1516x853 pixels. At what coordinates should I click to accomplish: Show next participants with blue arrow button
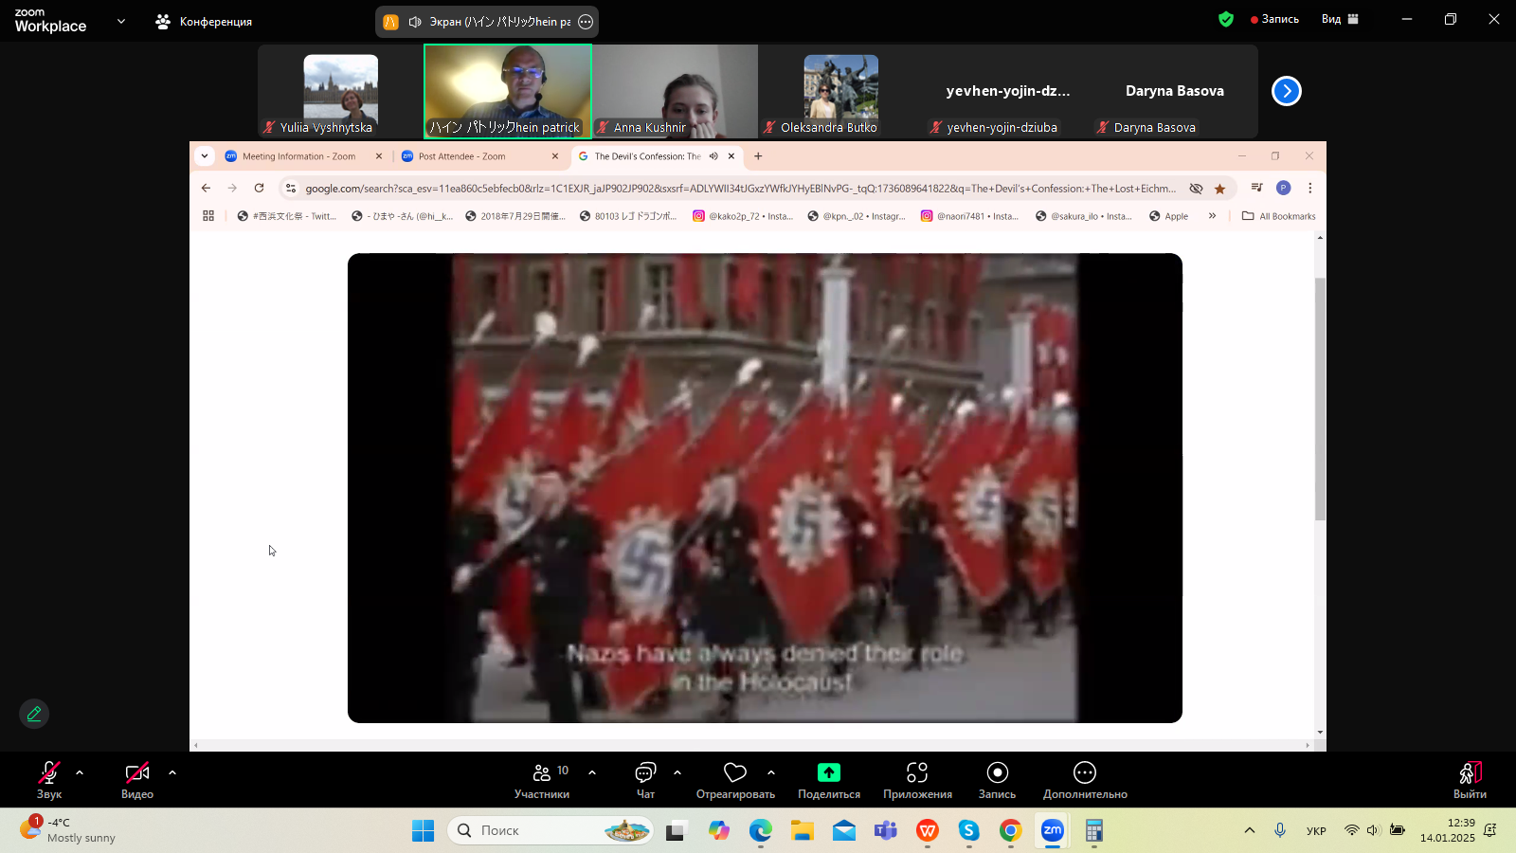coord(1286,91)
